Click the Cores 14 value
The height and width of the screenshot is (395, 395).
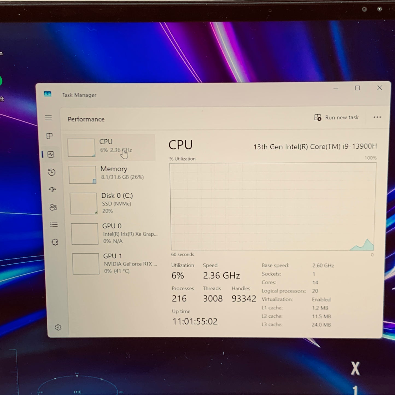(x=315, y=282)
